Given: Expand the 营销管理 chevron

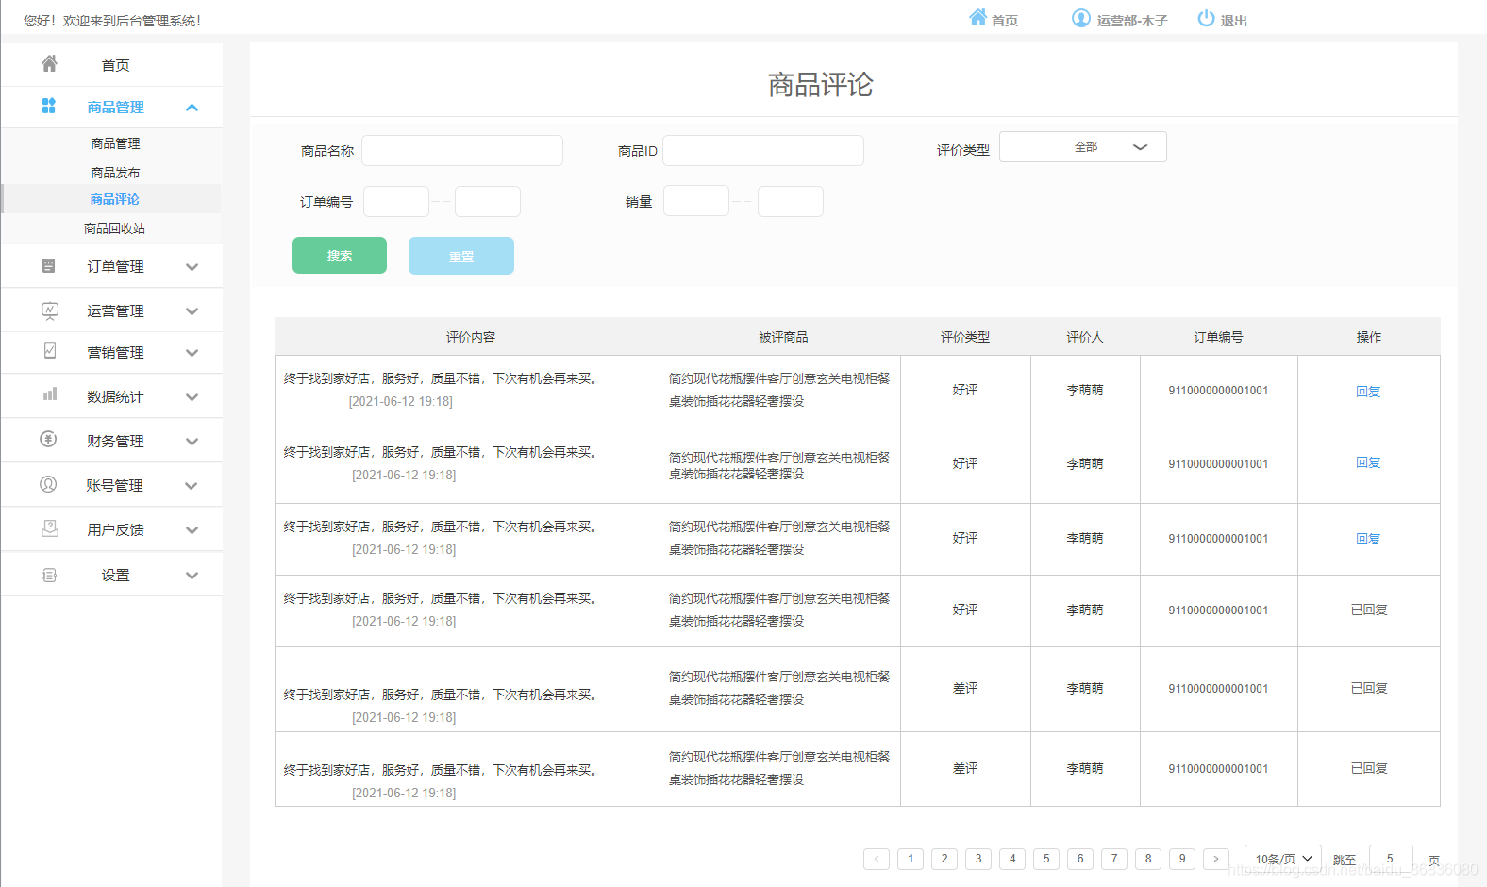Looking at the screenshot, I should [192, 353].
